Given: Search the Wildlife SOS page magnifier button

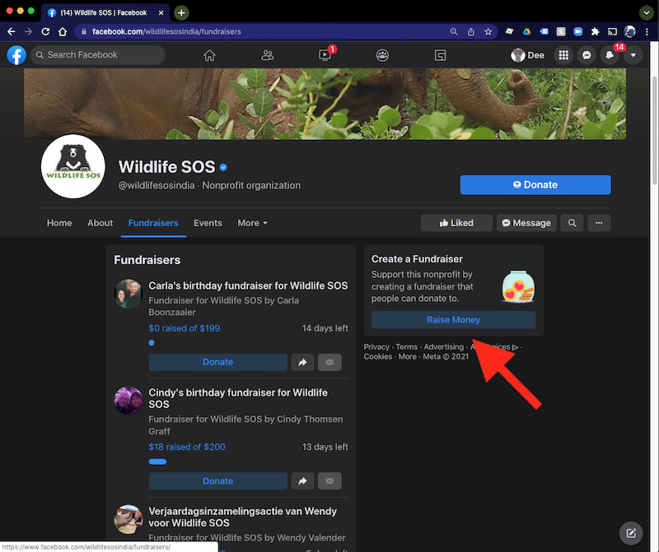Looking at the screenshot, I should (x=571, y=223).
